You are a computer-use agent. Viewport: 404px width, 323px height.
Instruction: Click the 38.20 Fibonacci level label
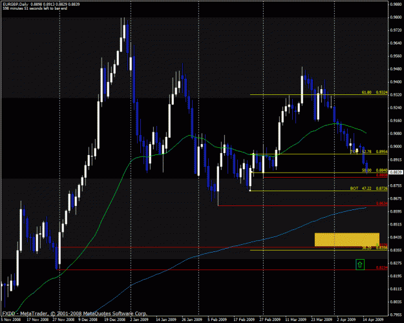tap(367, 248)
